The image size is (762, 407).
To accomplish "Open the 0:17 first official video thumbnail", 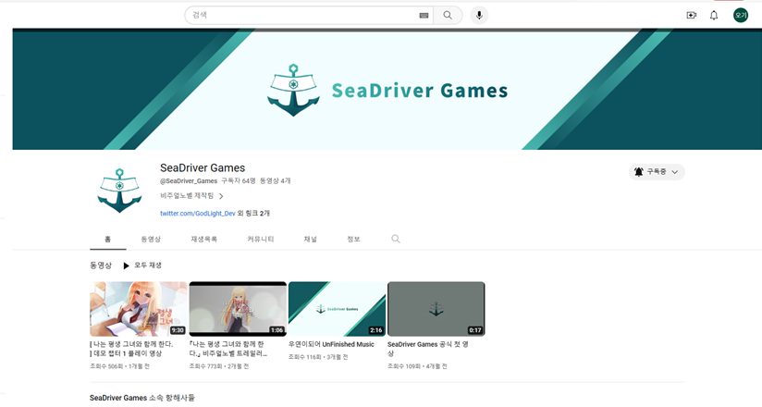I will [x=436, y=309].
